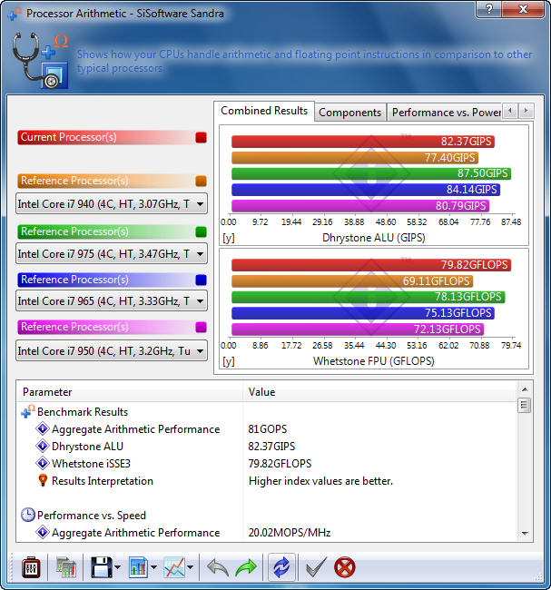
Task: Toggle the orange Reference Processor swatch
Action: click(201, 181)
